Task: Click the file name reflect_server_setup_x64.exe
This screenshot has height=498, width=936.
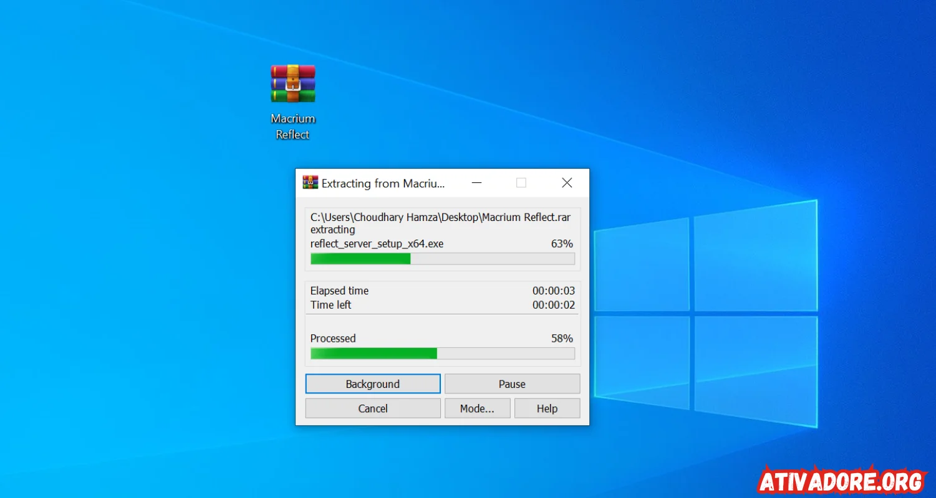Action: 377,244
